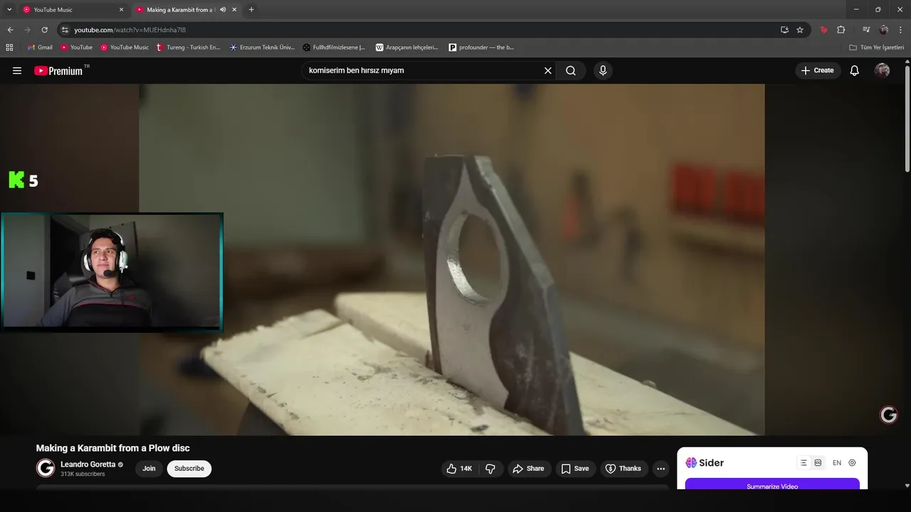Open media controls icon in Chrome toolbar
Screen dimensions: 911x512
coord(866,30)
